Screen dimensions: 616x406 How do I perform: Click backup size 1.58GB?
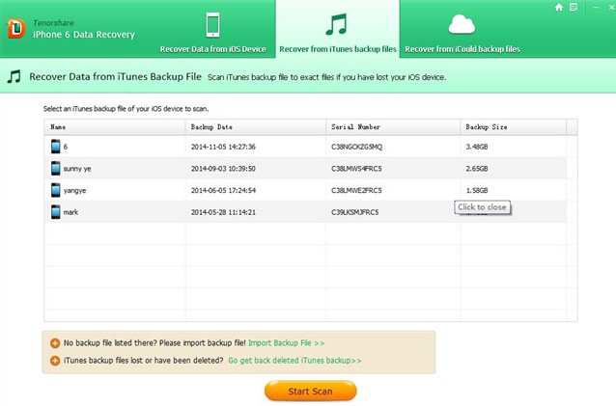pyautogui.click(x=477, y=190)
